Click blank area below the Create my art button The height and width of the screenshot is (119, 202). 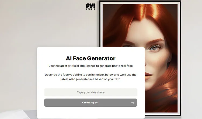point(90,113)
